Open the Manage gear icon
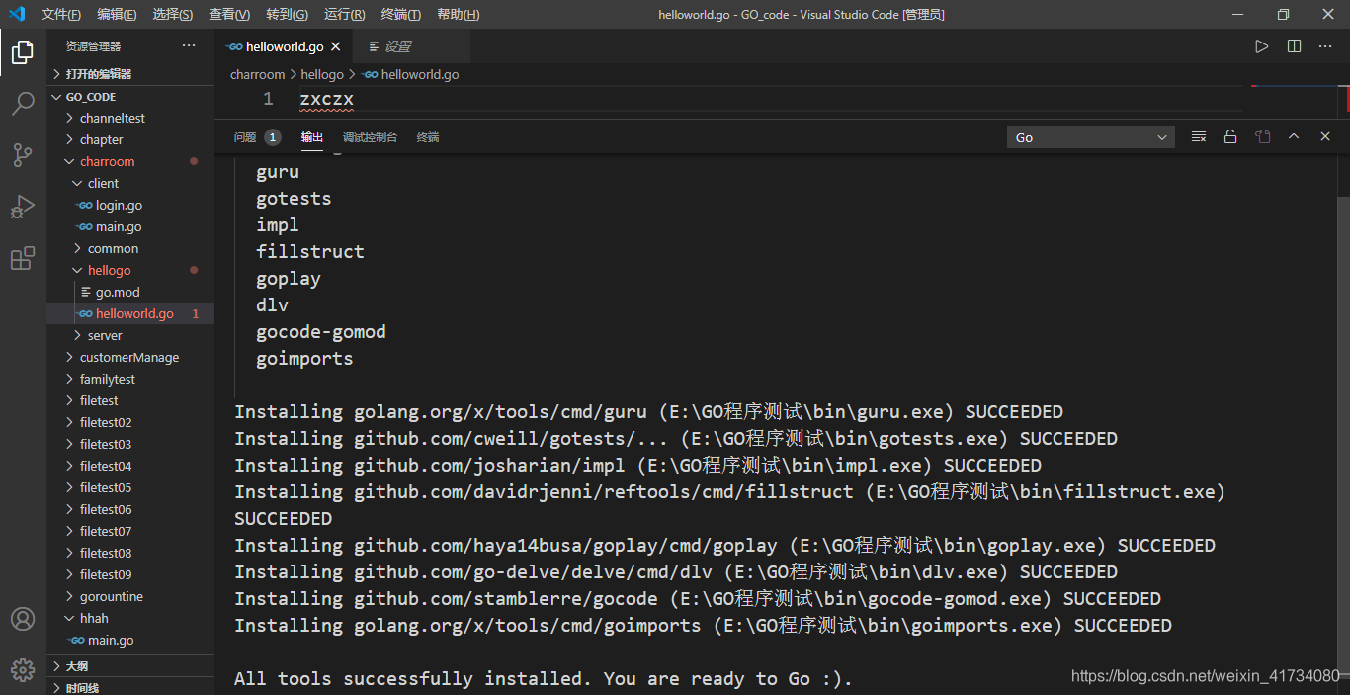 (23, 669)
